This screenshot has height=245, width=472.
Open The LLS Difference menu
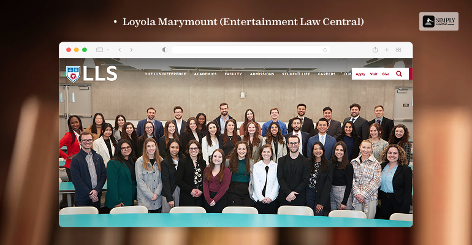click(x=166, y=74)
